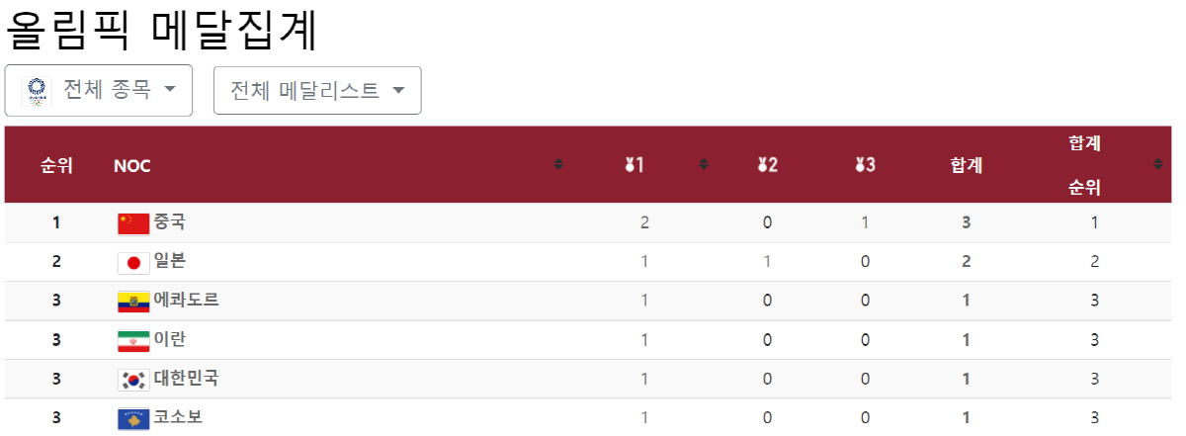
Task: Select the 에콰도르 table row
Action: [590, 301]
